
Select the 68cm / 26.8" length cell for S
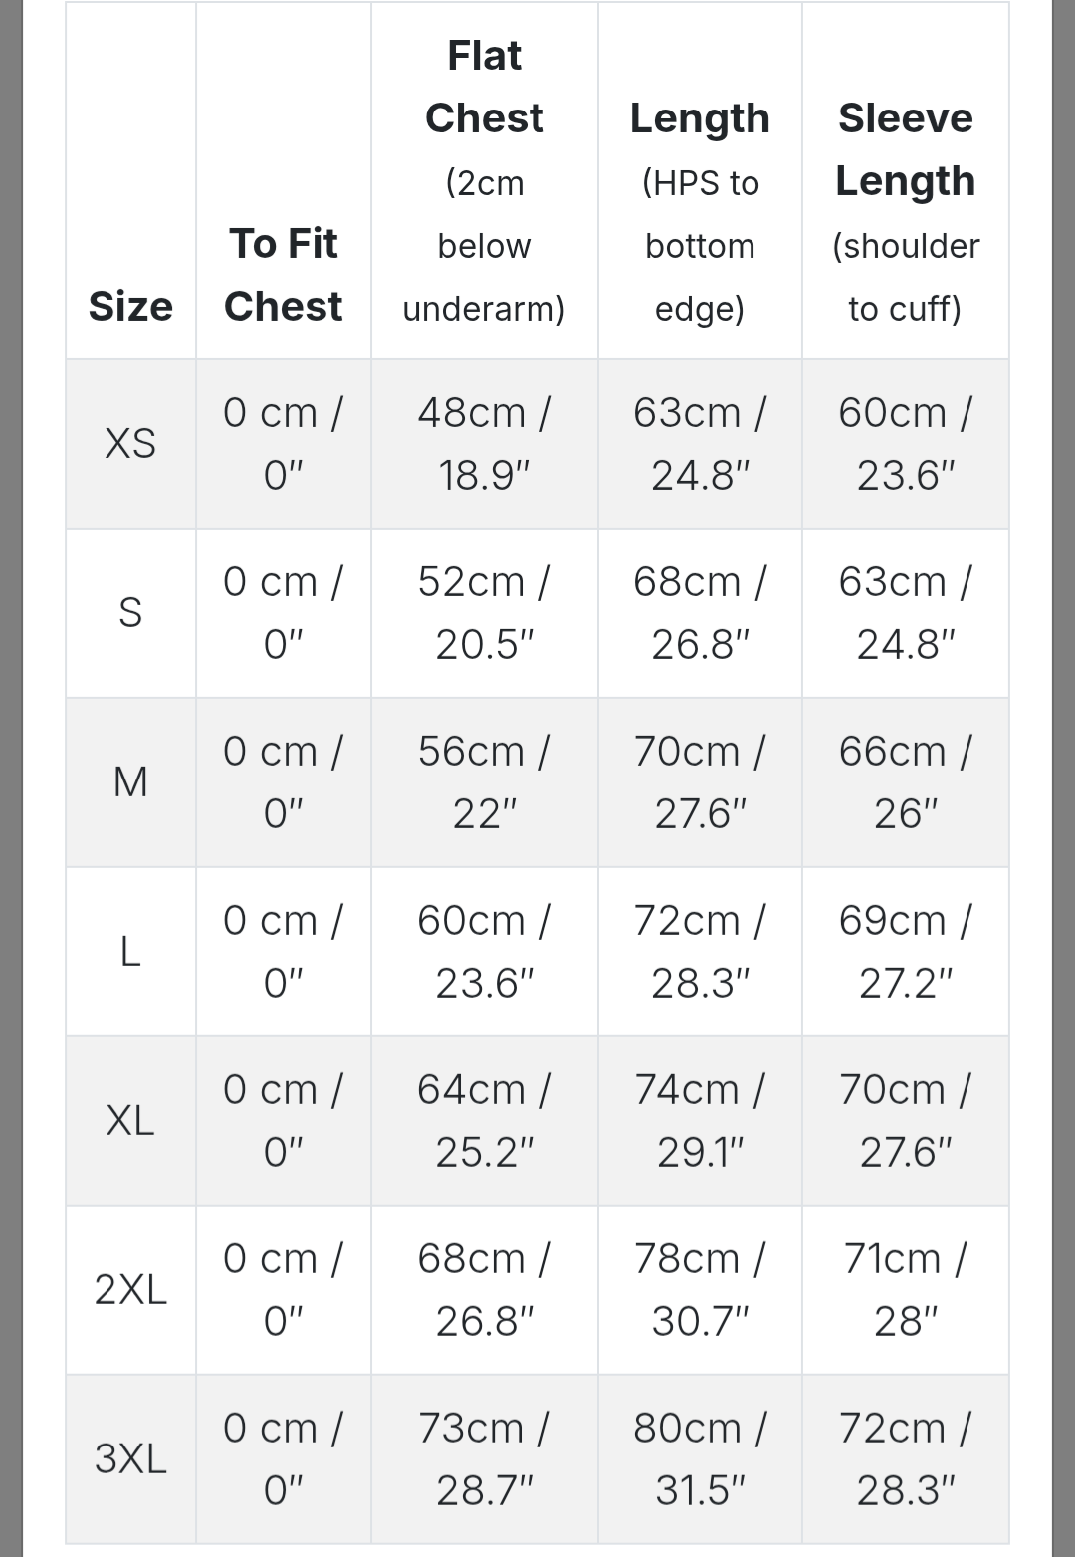pos(700,613)
